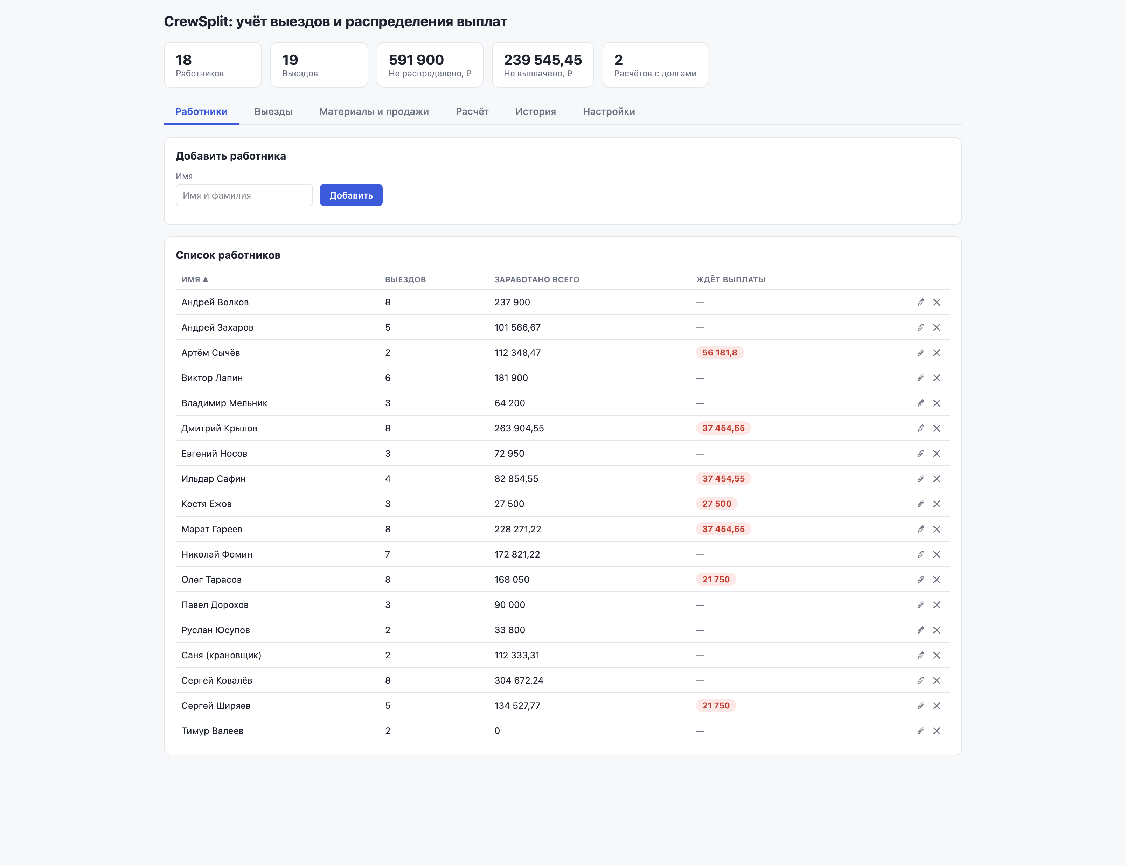Click Дмитрий Крылов's 37 454,55 badge

(724, 428)
